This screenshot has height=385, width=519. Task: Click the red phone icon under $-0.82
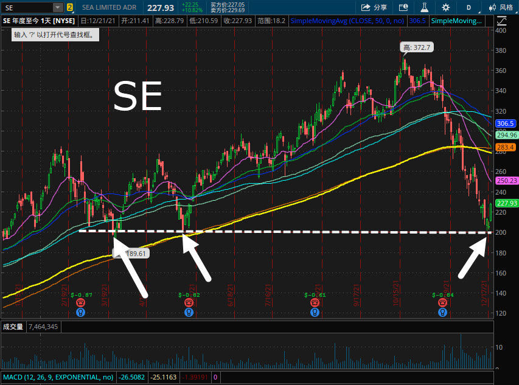[x=189, y=302]
